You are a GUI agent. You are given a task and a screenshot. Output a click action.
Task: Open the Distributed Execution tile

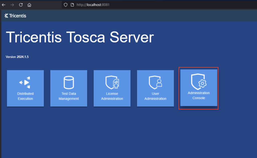(x=25, y=88)
